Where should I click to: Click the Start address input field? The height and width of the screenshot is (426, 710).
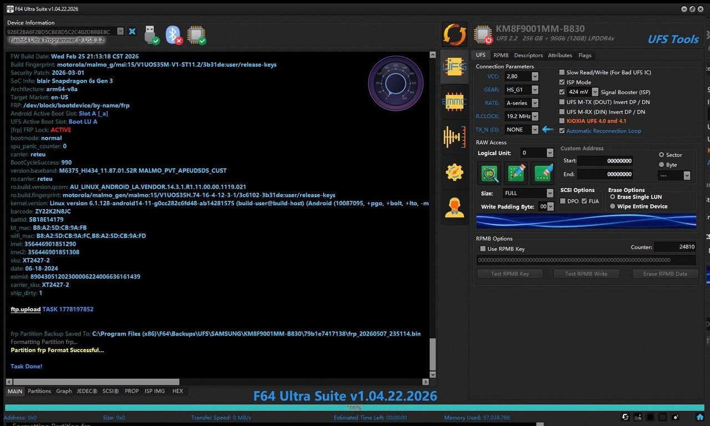[x=605, y=161]
